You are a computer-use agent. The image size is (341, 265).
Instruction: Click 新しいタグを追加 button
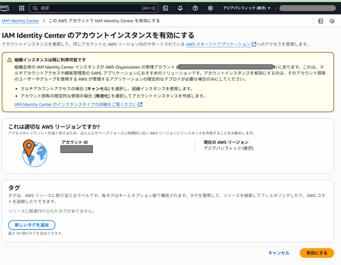(x=32, y=225)
